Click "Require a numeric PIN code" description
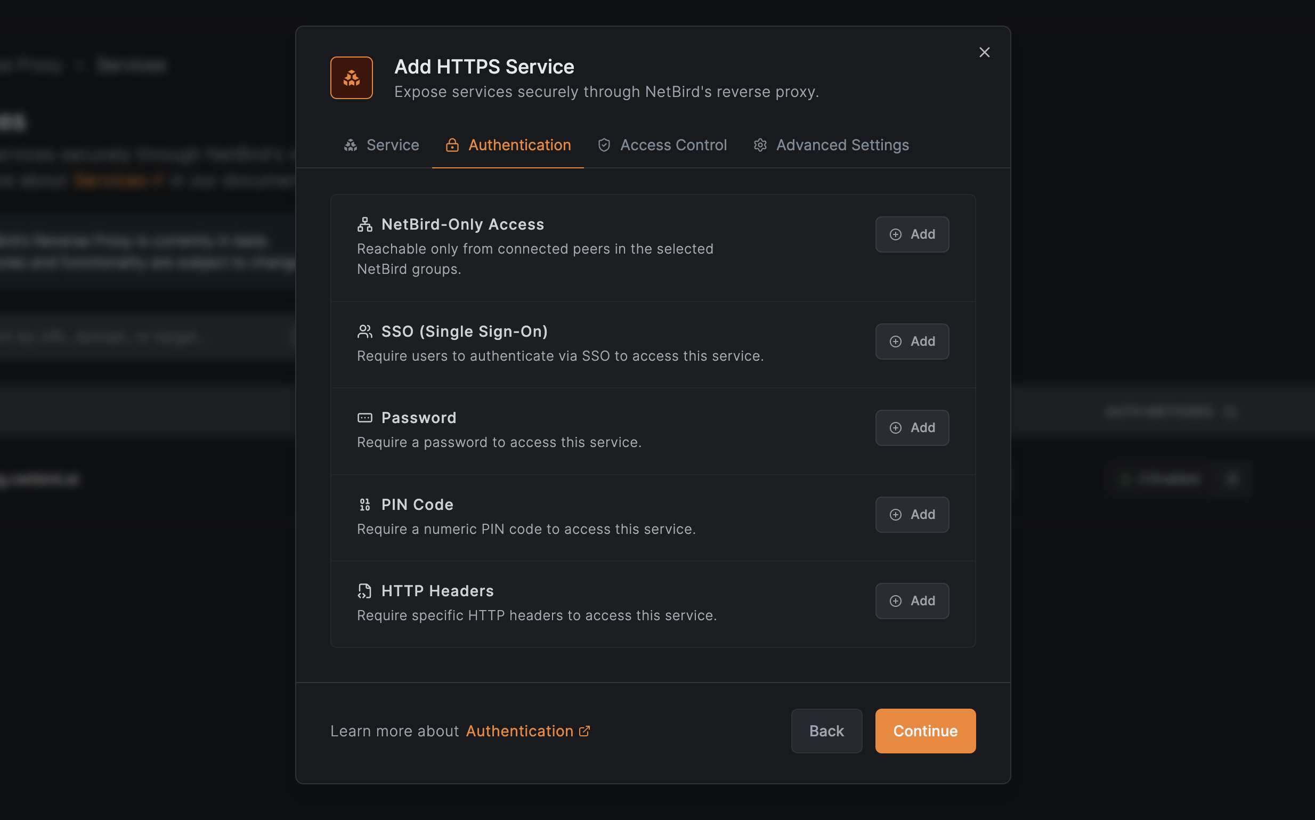Image resolution: width=1315 pixels, height=820 pixels. [x=526, y=529]
